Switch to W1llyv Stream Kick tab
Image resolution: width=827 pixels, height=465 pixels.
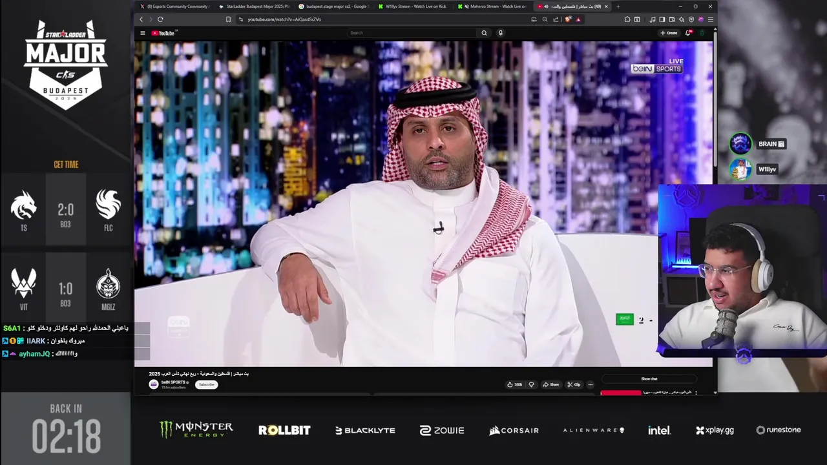(413, 6)
